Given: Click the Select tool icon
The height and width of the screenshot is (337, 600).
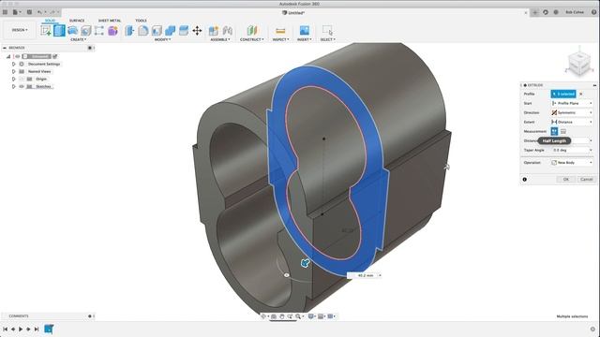Looking at the screenshot, I should (x=327, y=31).
